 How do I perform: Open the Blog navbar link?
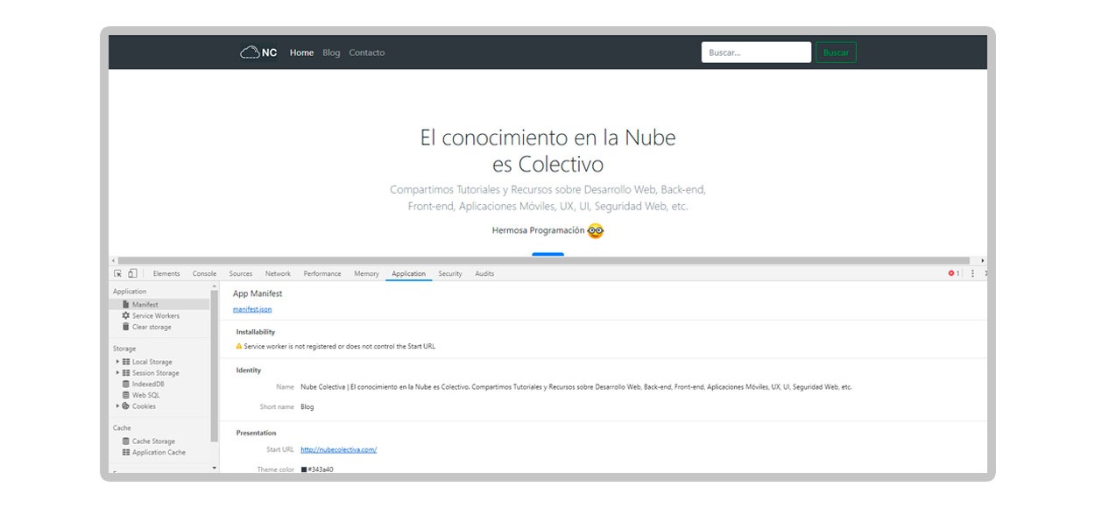coord(331,53)
